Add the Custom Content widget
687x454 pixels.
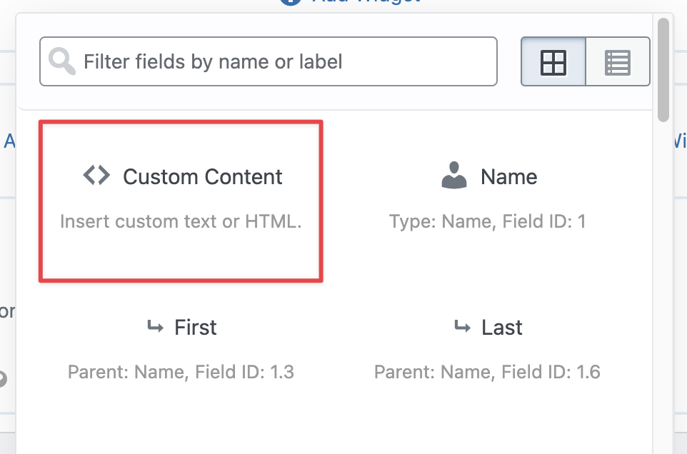coord(181,200)
